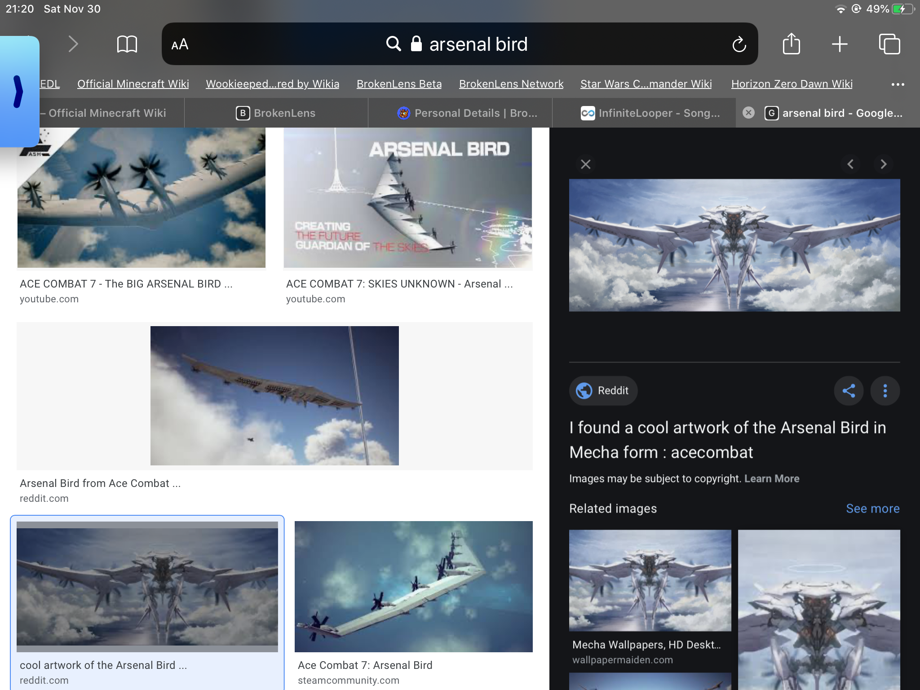Show previous image in preview panel

click(x=850, y=164)
